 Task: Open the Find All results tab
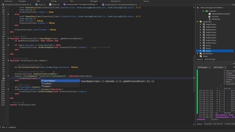[229, 124]
